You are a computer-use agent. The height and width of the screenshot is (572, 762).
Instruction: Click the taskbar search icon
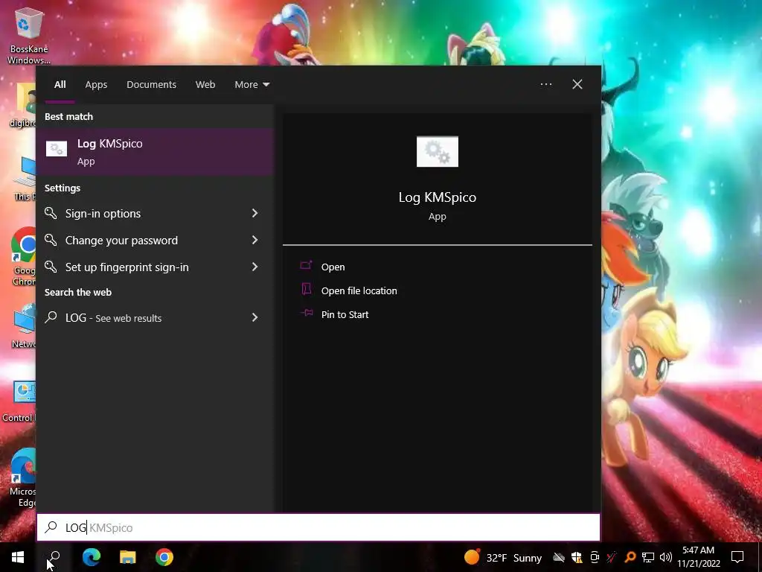(54, 557)
